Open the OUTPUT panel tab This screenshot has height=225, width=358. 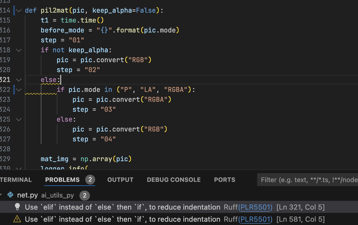coord(120,180)
